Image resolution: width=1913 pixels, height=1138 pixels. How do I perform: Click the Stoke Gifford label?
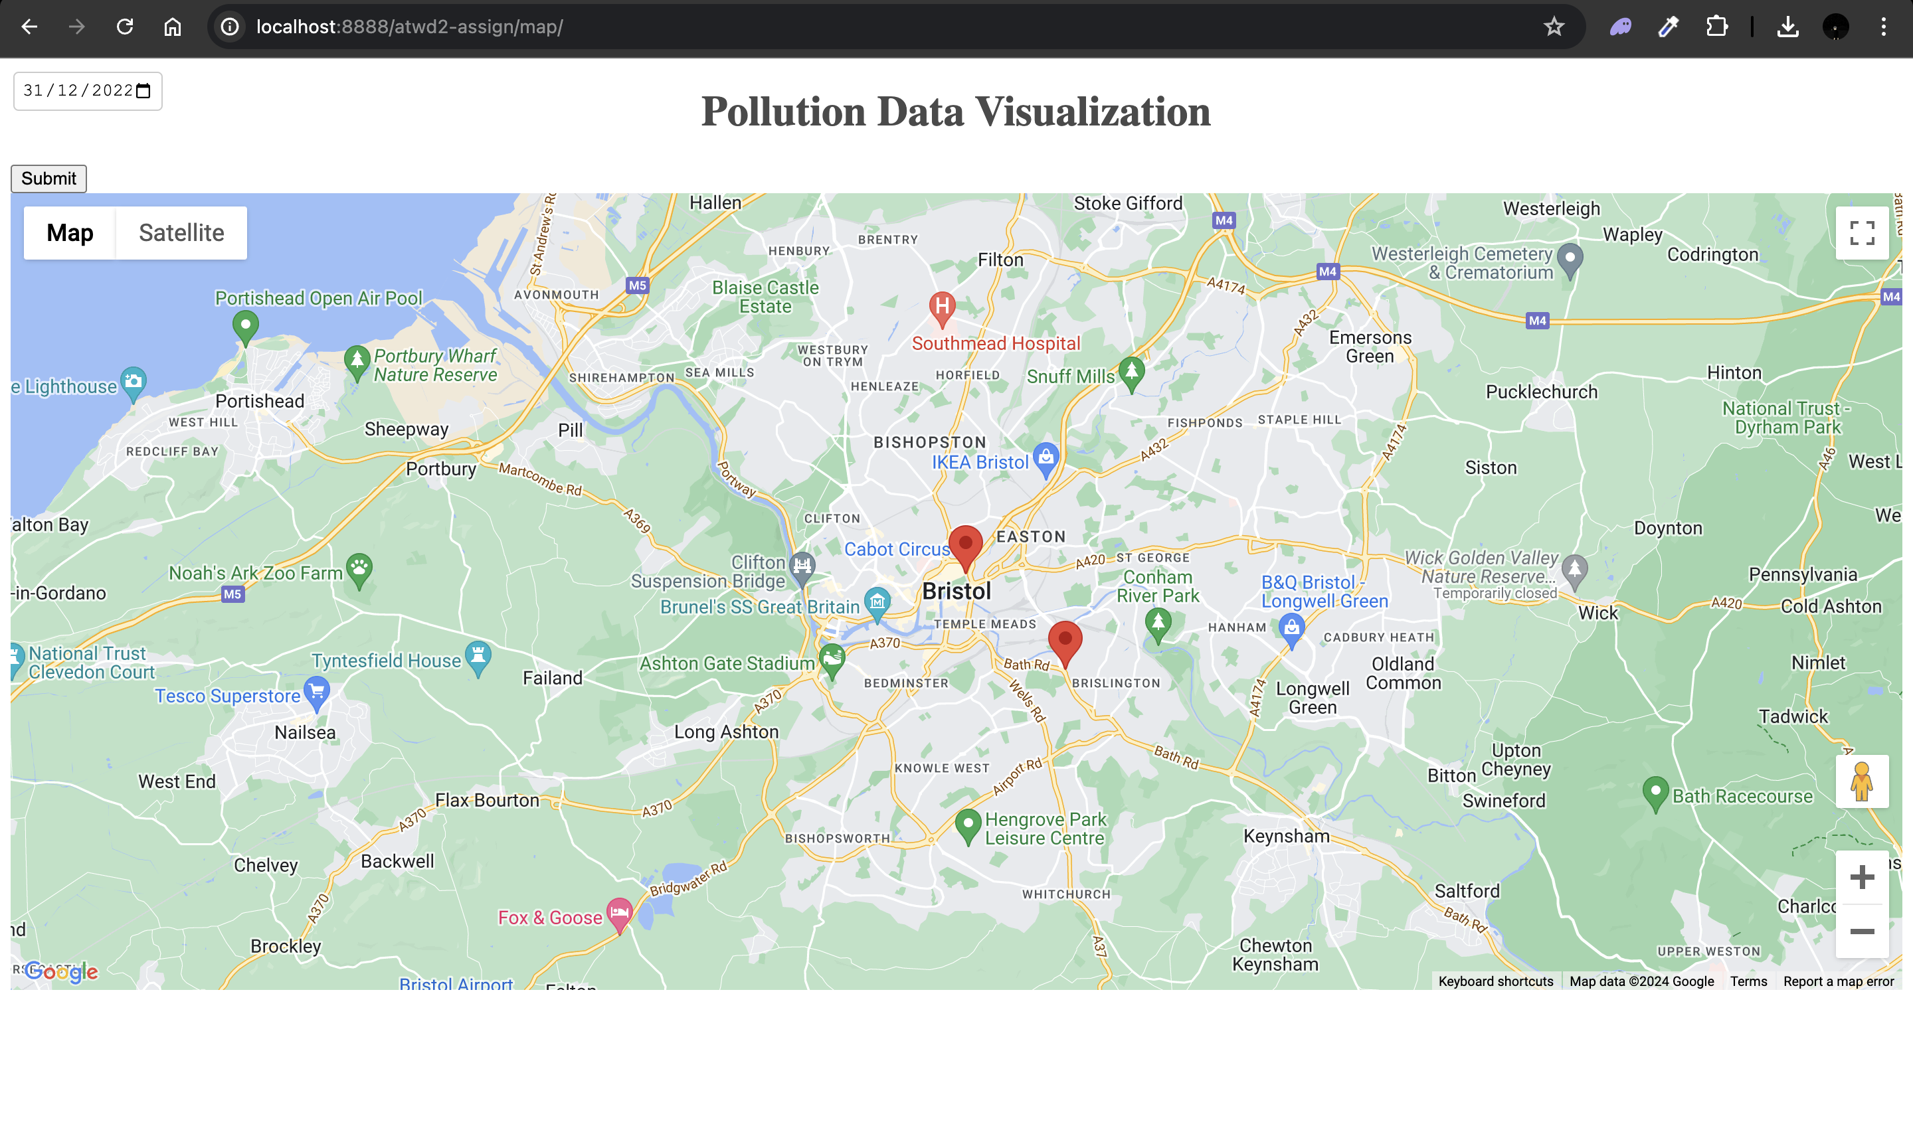pyautogui.click(x=1128, y=203)
